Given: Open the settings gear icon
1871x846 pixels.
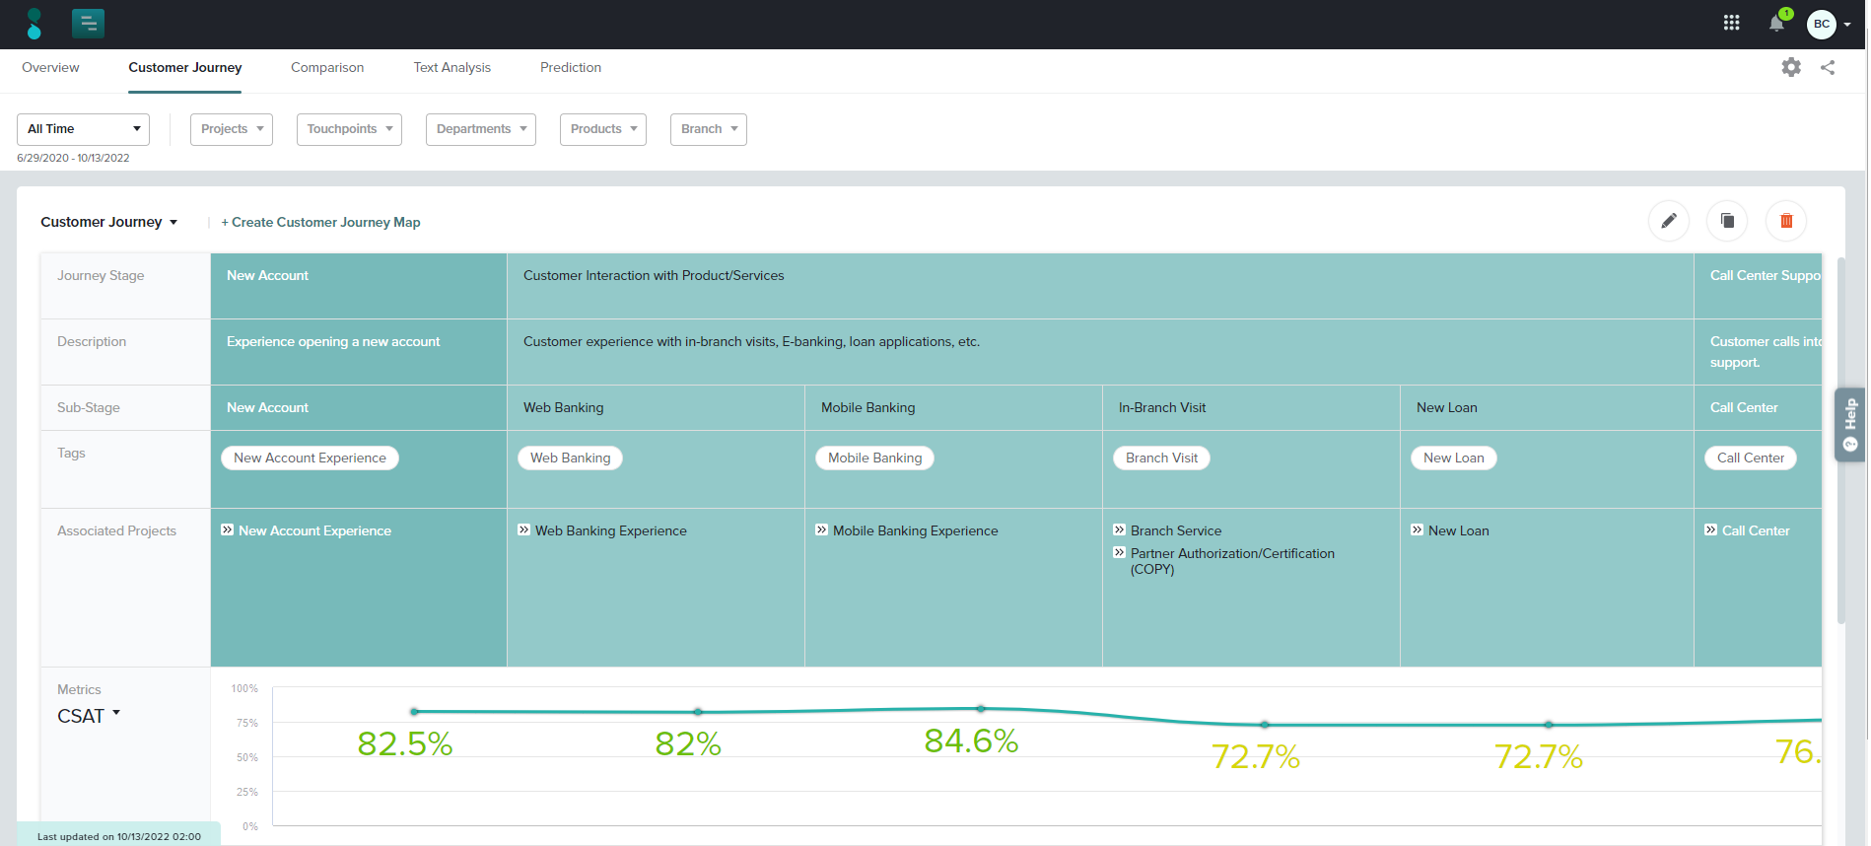Looking at the screenshot, I should click(1790, 67).
